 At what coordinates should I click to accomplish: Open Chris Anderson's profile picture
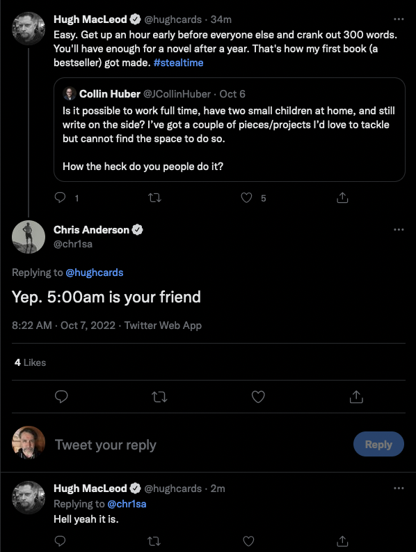coord(29,237)
